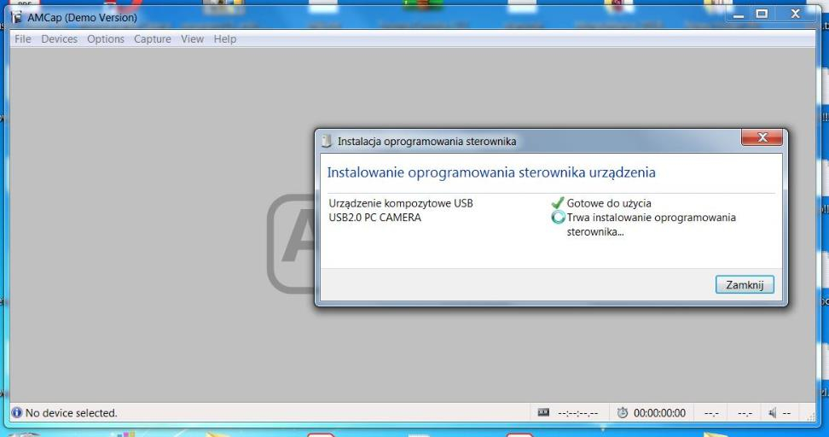Open the File menu

[23, 39]
